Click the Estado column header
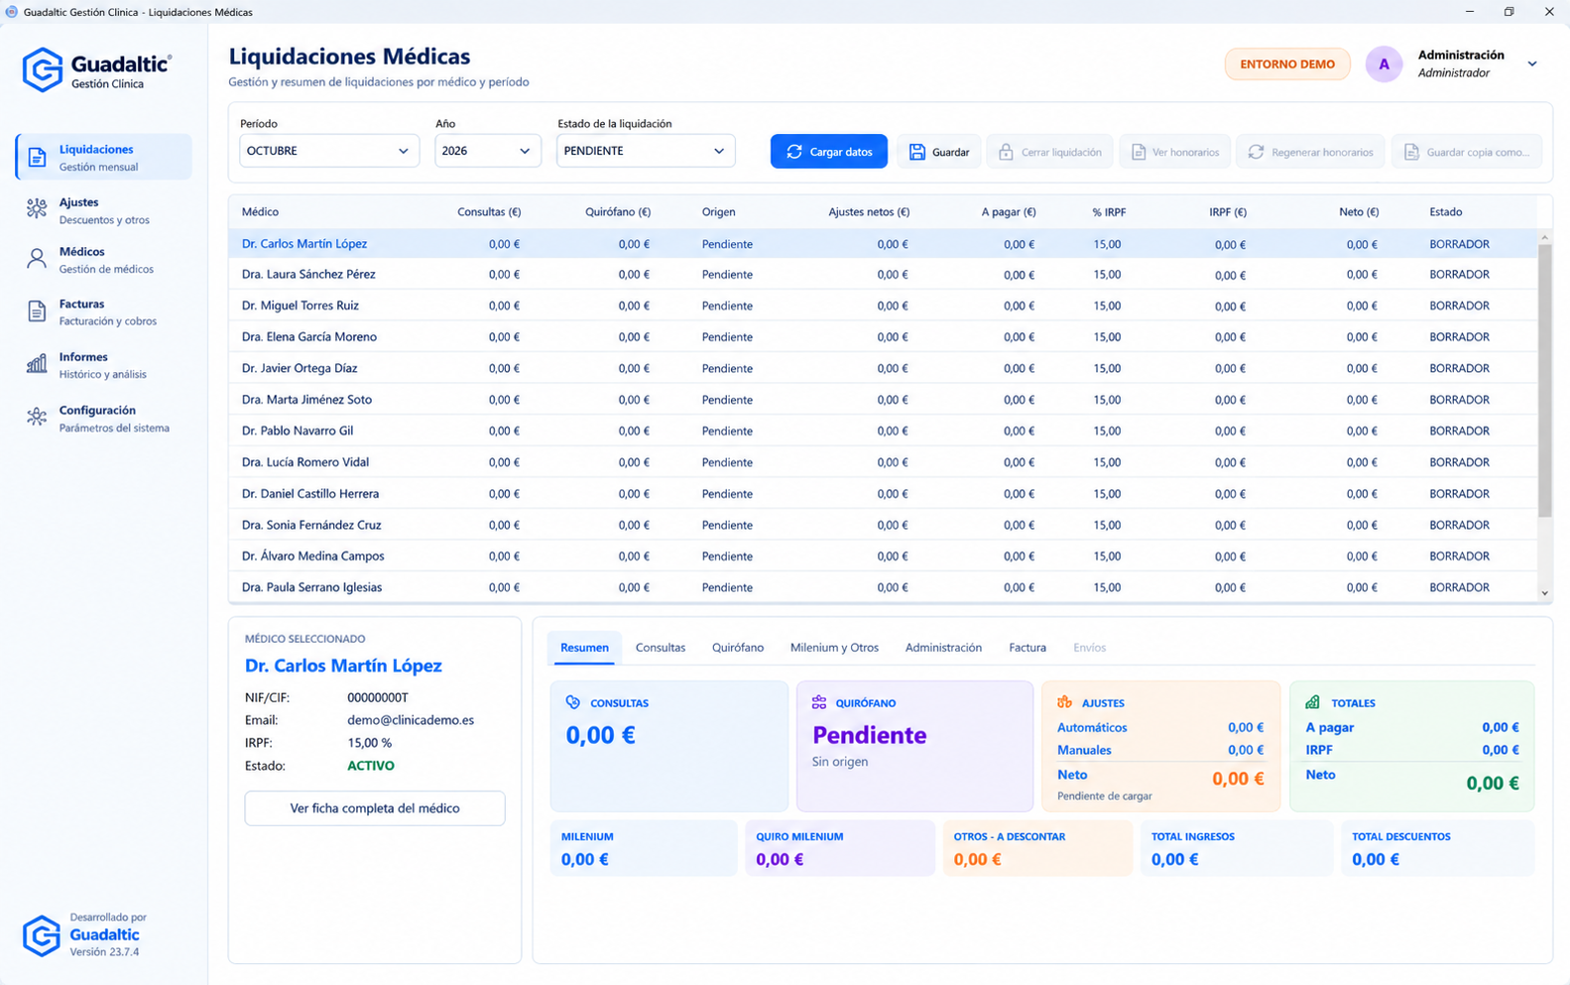1570x985 pixels. (1445, 212)
